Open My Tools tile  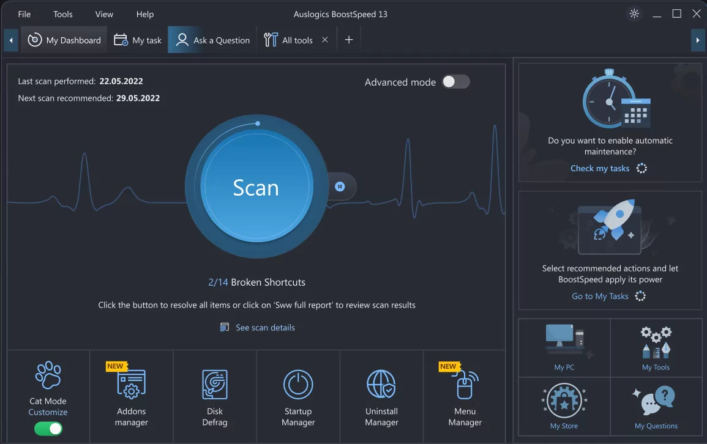tap(656, 347)
